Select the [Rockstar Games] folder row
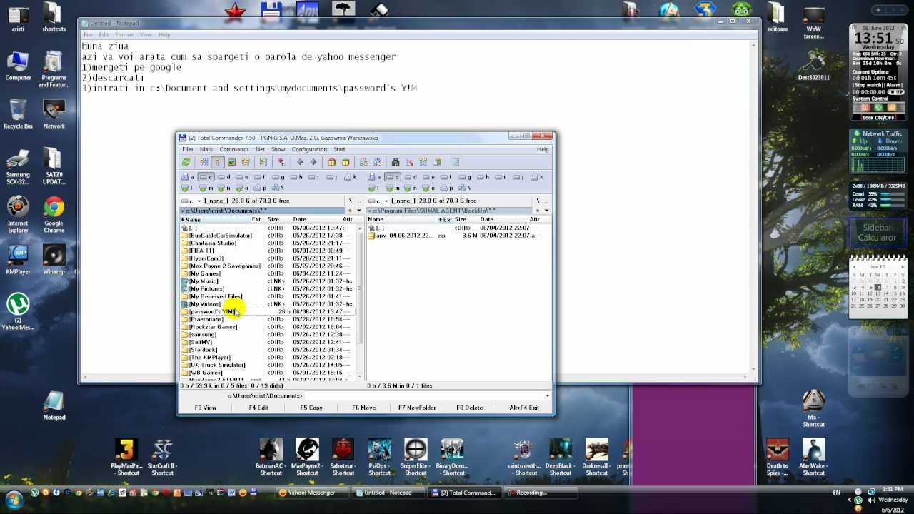 [x=267, y=327]
